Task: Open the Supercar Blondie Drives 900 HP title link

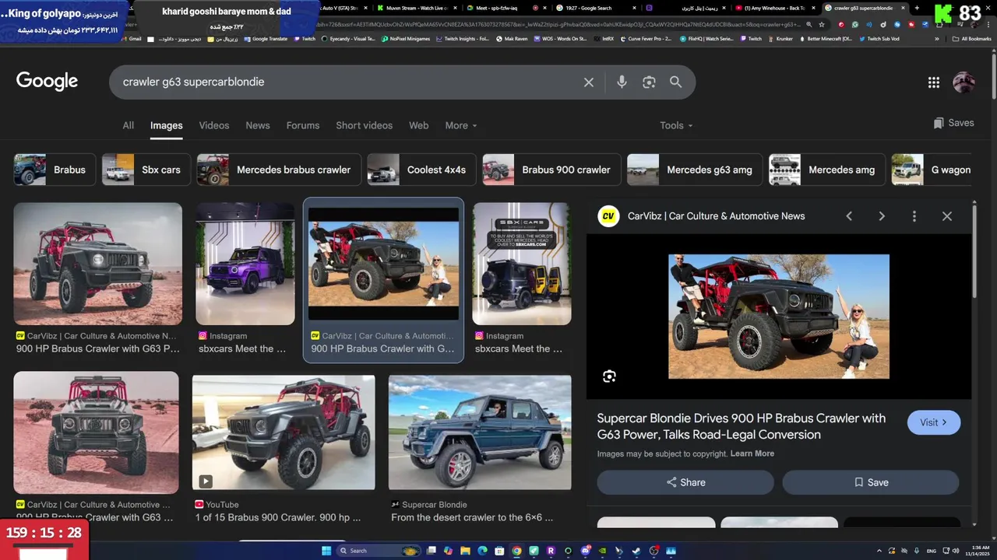Action: (x=742, y=426)
